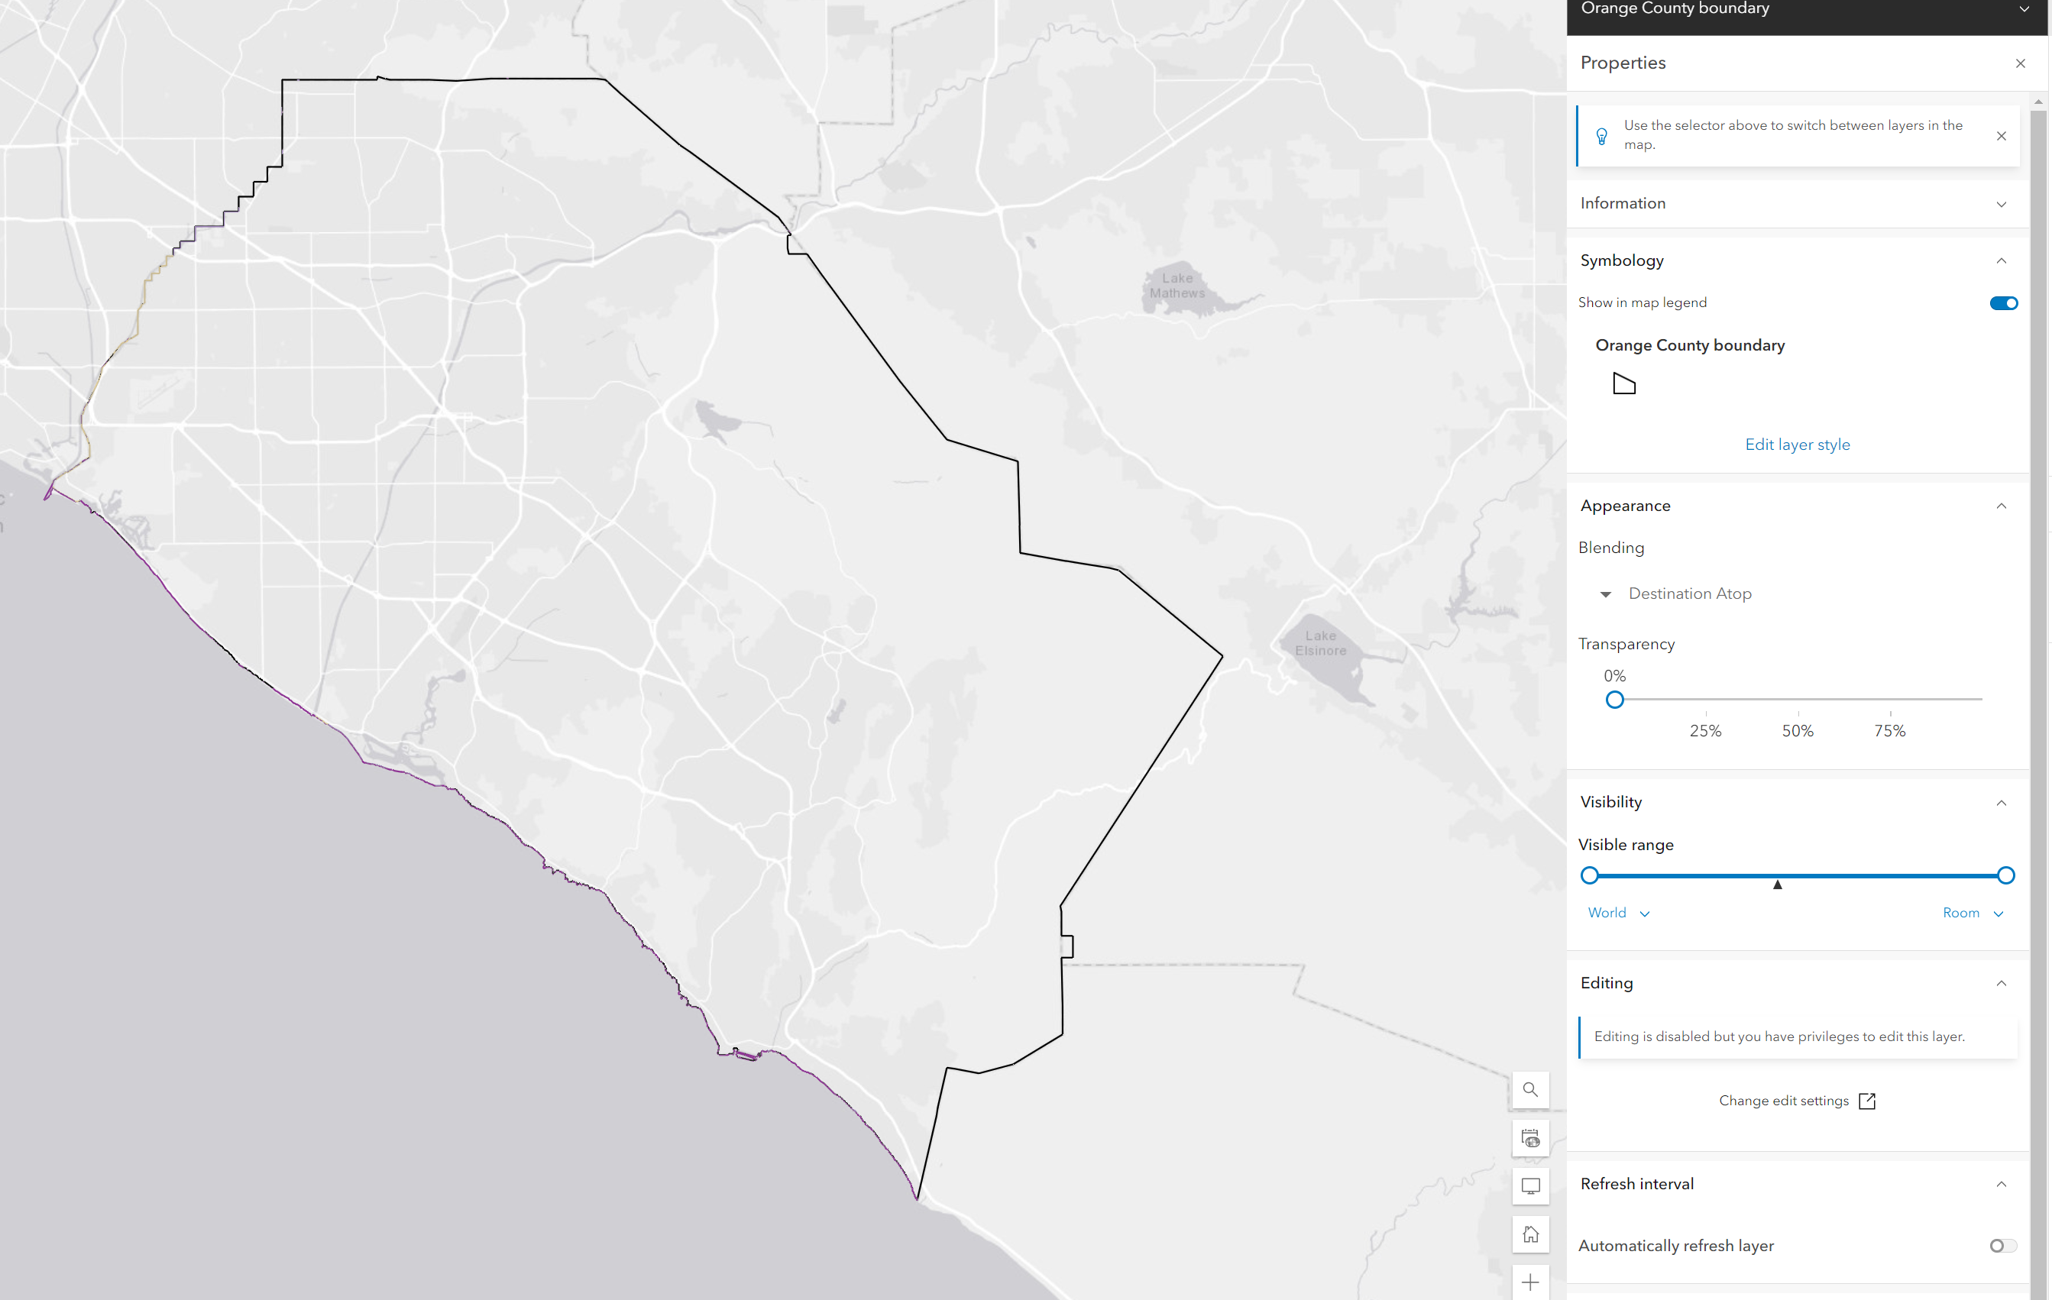Click Change edit settings

coord(1783,1101)
